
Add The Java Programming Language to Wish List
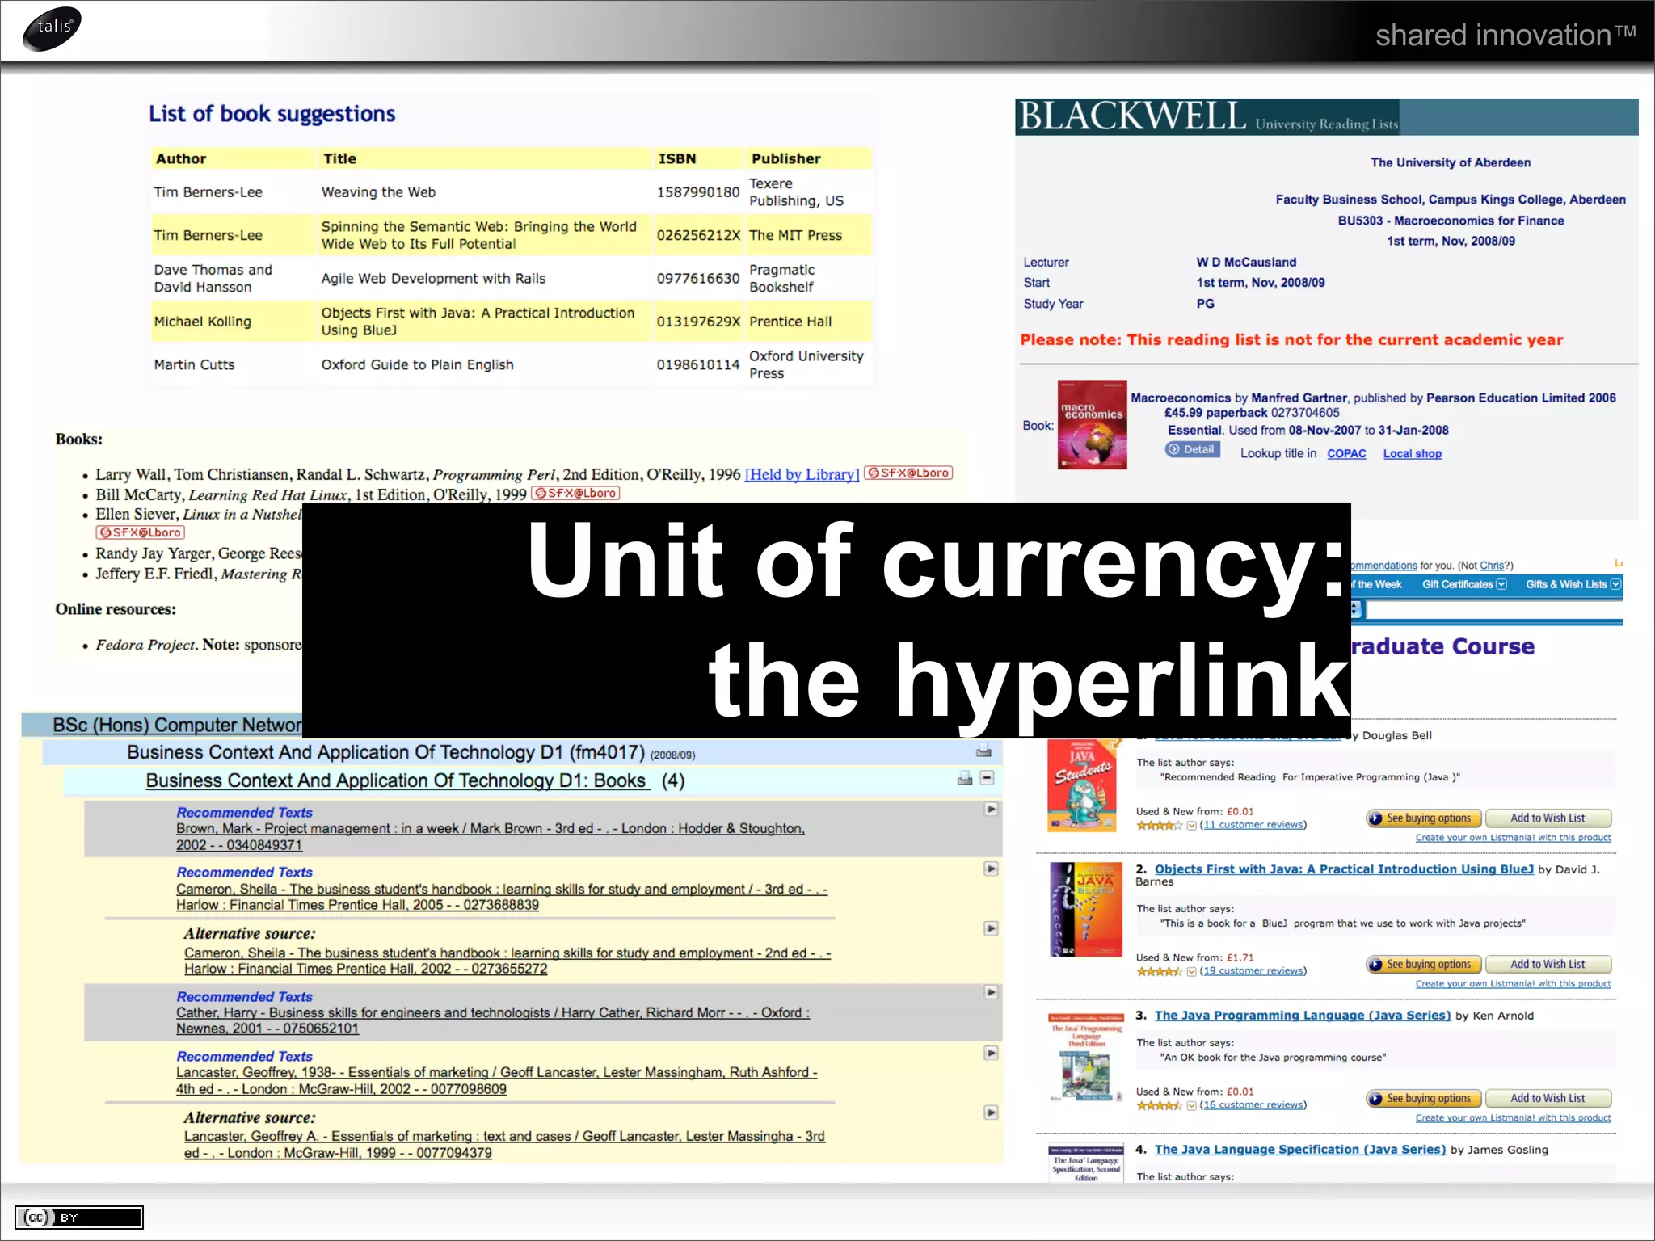click(1548, 1099)
